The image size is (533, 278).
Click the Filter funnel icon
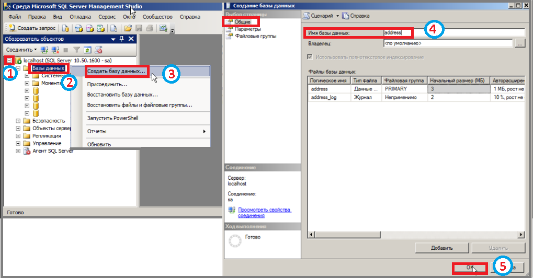pos(77,50)
